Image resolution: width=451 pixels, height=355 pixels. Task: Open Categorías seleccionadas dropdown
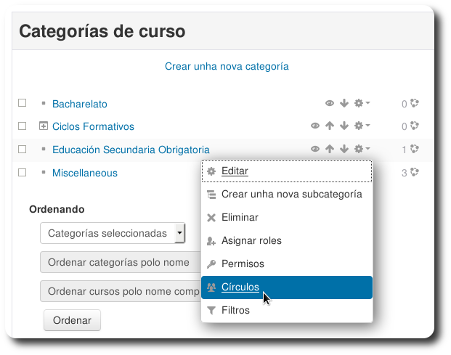(113, 233)
